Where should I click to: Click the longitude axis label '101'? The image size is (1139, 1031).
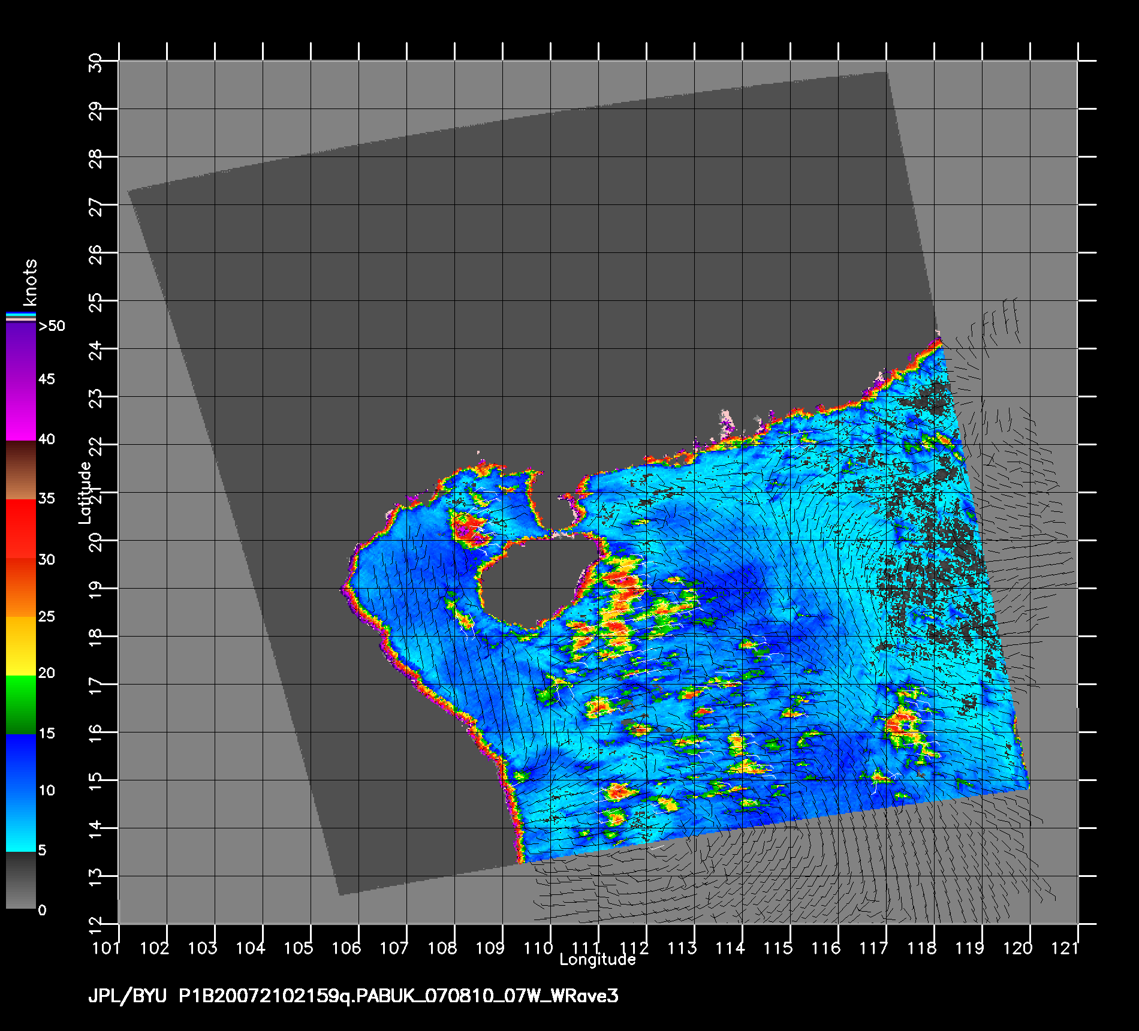click(106, 948)
